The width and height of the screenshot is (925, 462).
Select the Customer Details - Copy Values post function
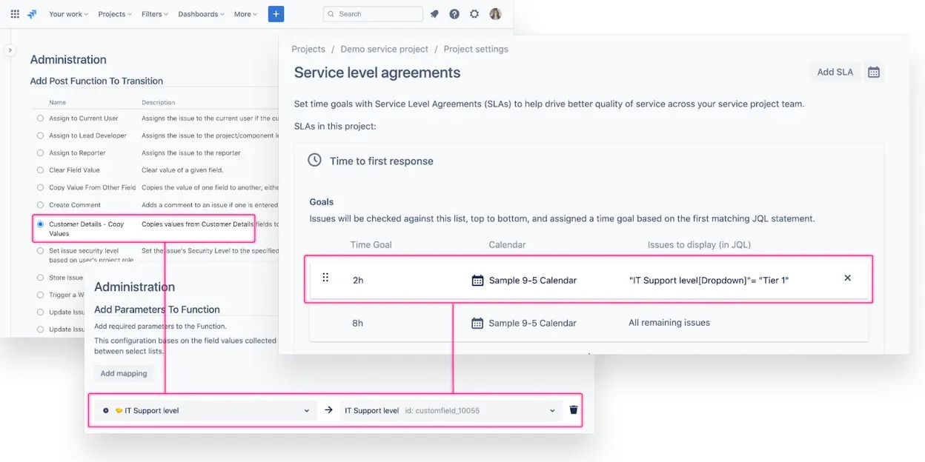(42, 222)
